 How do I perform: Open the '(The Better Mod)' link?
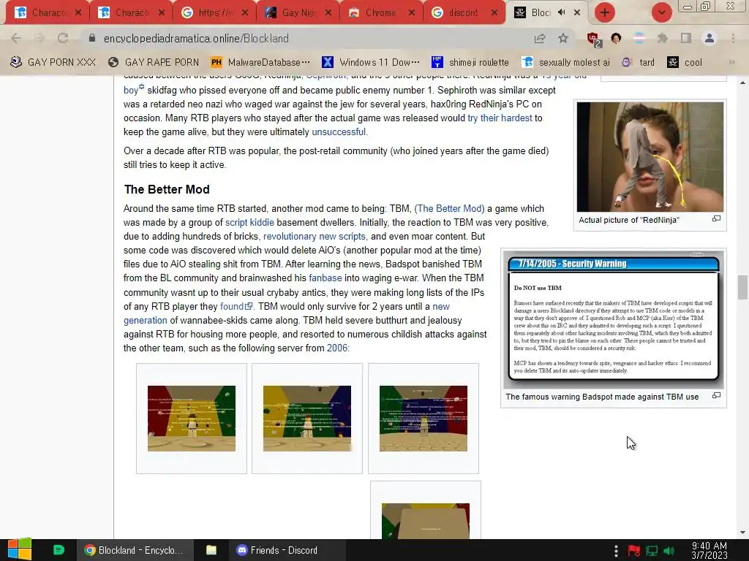point(450,208)
